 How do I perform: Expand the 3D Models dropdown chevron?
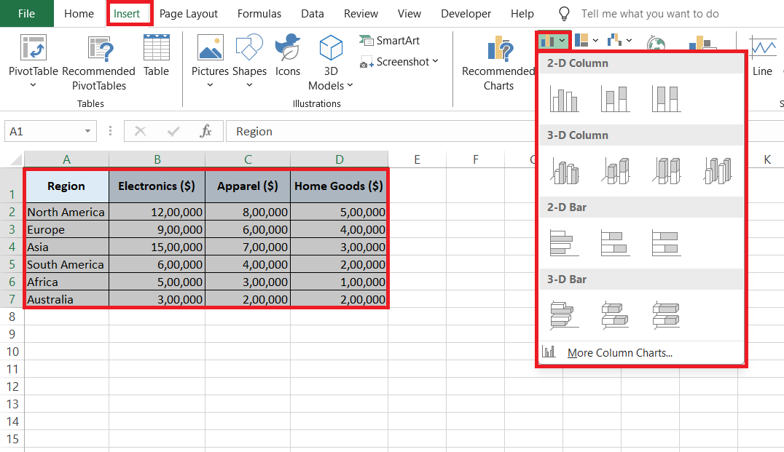click(x=350, y=85)
